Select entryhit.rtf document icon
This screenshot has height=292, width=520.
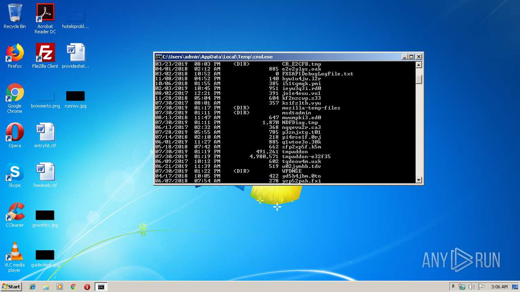pos(45,135)
